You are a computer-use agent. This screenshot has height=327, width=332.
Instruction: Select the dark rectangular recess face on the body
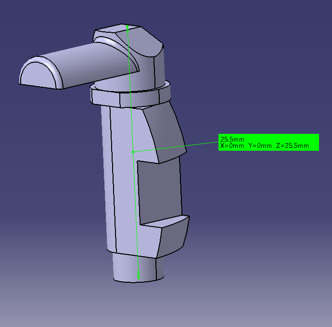(160, 192)
